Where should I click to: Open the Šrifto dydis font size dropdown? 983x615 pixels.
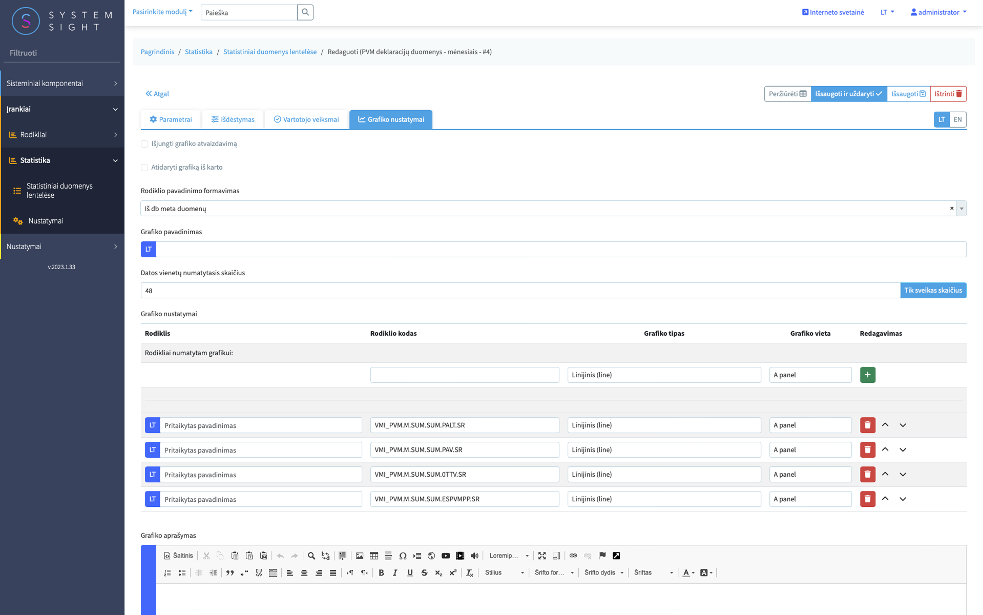tap(604, 572)
